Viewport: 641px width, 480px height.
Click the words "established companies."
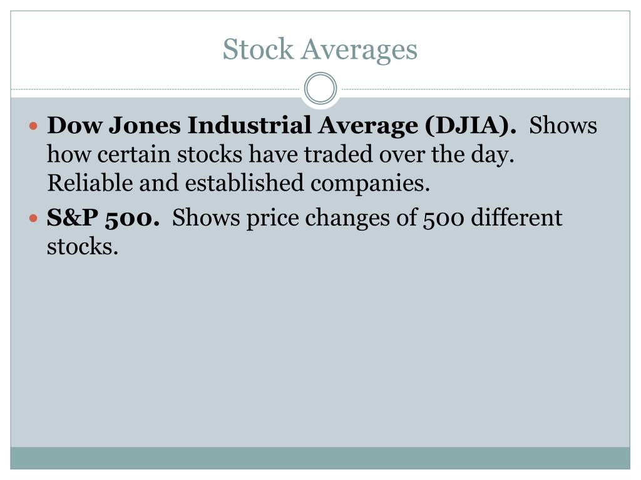point(307,183)
